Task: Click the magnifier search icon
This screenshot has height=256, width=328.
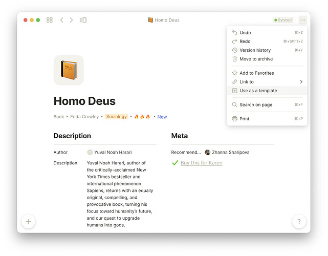Action: (234, 104)
